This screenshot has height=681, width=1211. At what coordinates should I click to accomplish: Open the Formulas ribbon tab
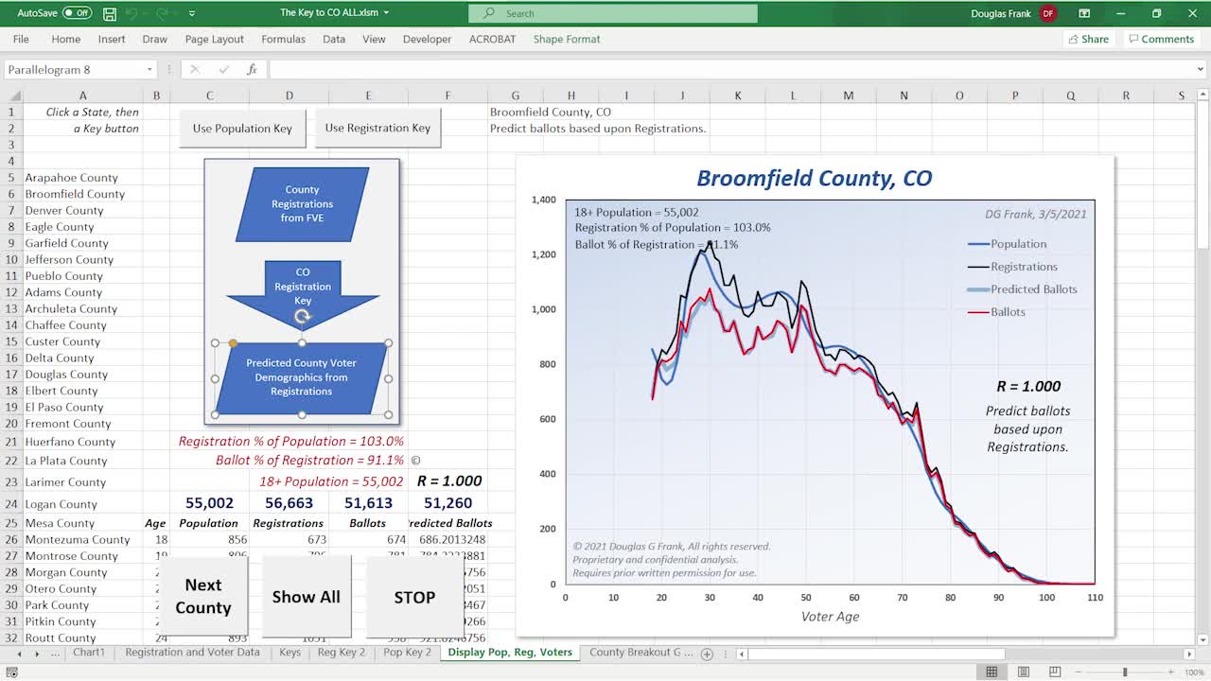[283, 39]
